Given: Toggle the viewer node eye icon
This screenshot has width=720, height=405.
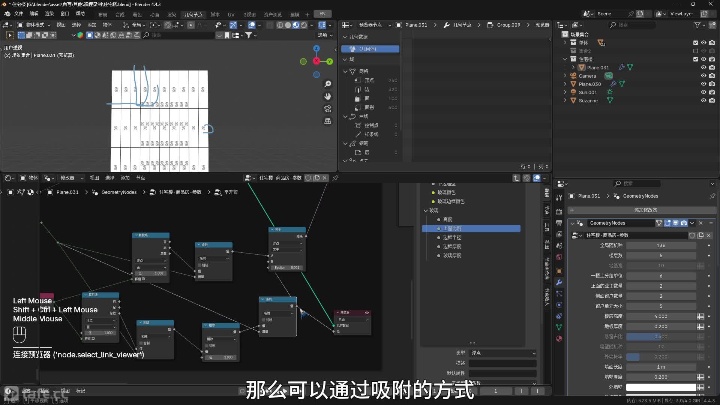Looking at the screenshot, I should [x=367, y=312].
